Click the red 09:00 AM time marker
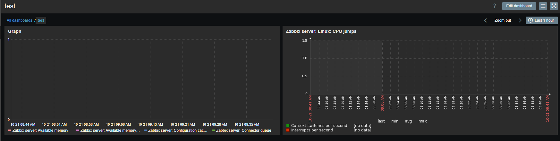 [382, 103]
